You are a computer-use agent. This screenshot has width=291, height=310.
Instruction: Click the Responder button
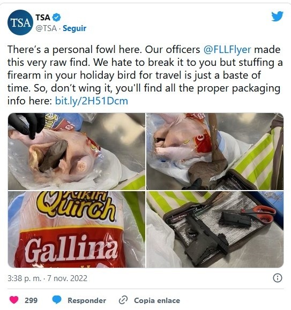87,300
